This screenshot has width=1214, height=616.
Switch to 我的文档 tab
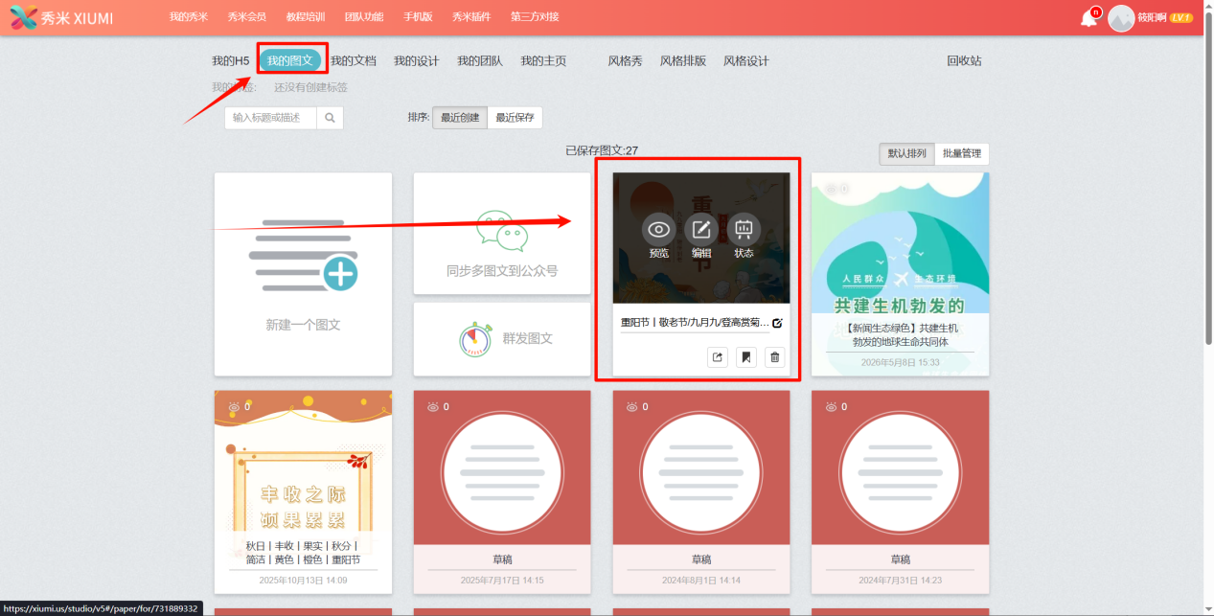pyautogui.click(x=354, y=61)
